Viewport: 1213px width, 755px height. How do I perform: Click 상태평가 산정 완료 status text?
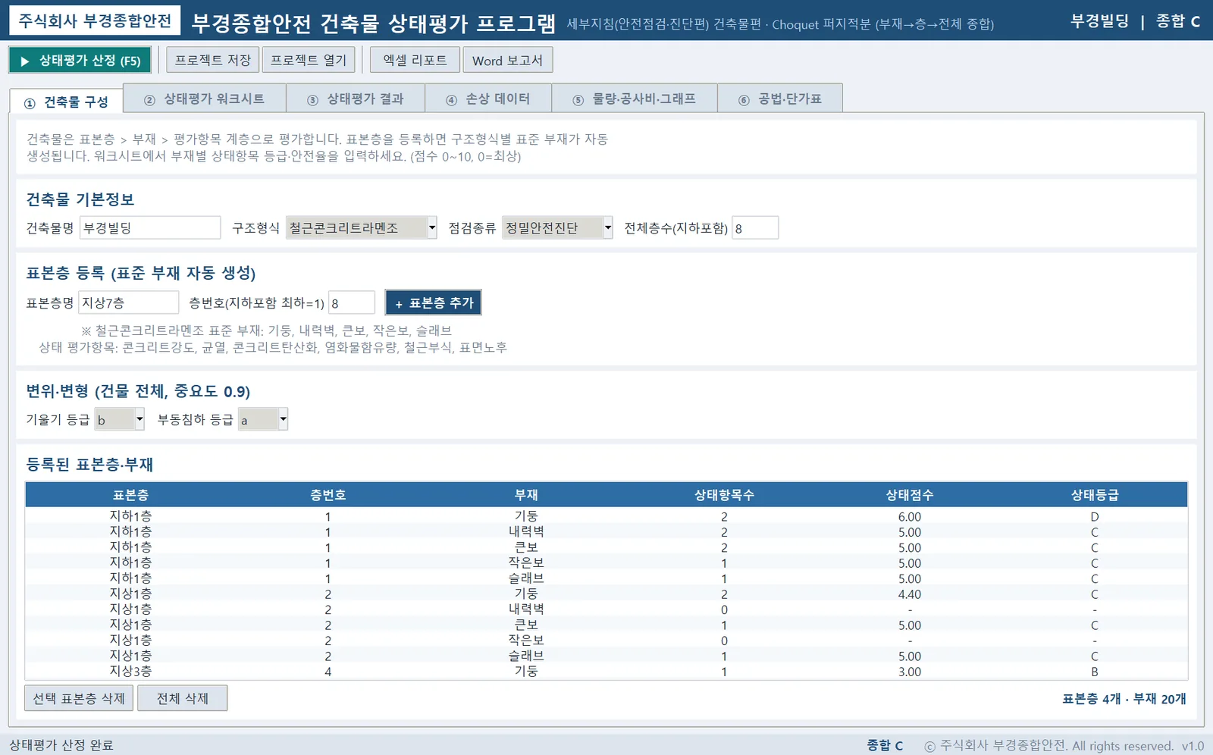(x=61, y=745)
